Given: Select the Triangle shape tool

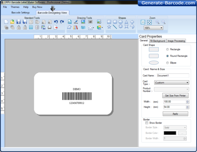Looking at the screenshot, I should click(126, 22).
